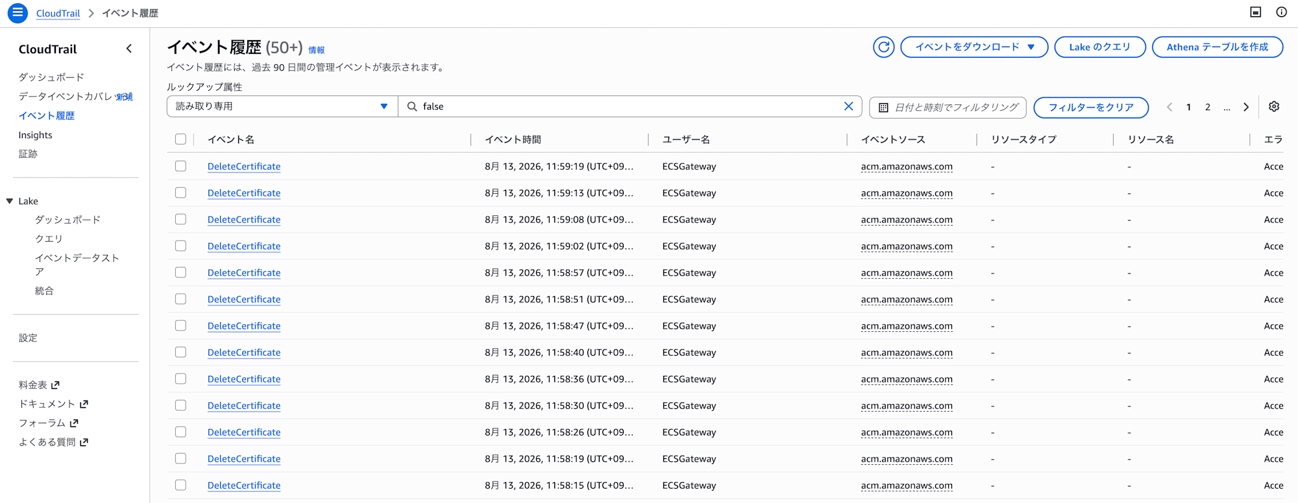Refresh the event history list
Viewport: 1298px width, 503px height.
pyautogui.click(x=883, y=47)
